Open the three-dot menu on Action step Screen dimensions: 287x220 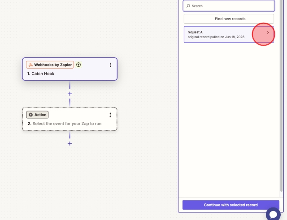pos(110,115)
